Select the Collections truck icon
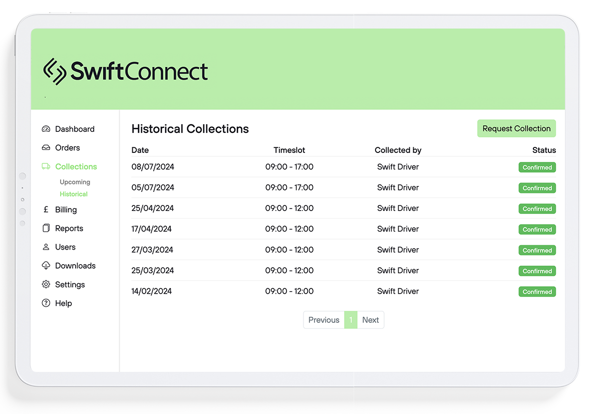 pyautogui.click(x=46, y=166)
